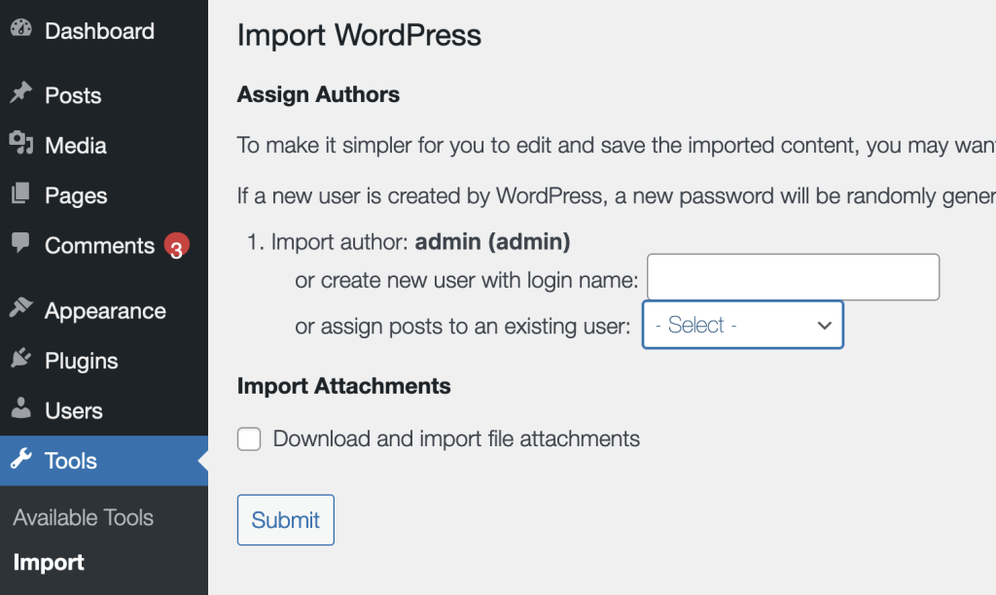Open the Dashboard menu item
This screenshot has height=595, width=996.
pos(100,31)
